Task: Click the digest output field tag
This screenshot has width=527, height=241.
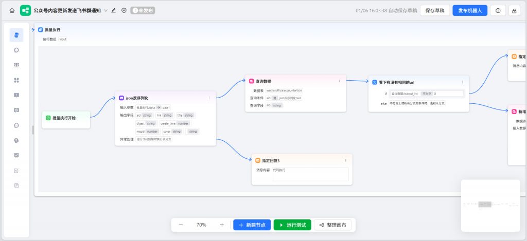Action: click(146, 123)
